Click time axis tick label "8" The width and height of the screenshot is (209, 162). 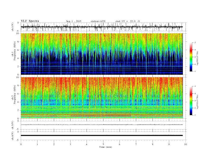point(153,144)
